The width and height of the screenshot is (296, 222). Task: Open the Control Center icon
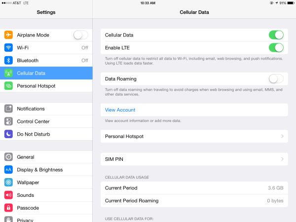tap(8, 121)
